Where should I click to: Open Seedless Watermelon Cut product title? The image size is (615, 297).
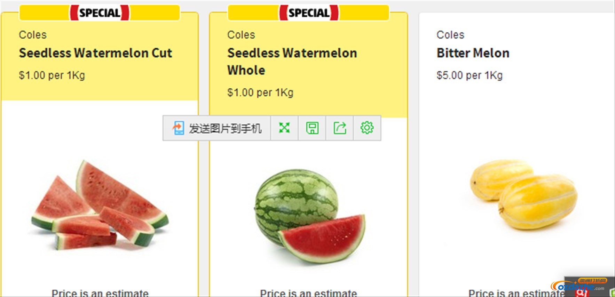pos(96,53)
